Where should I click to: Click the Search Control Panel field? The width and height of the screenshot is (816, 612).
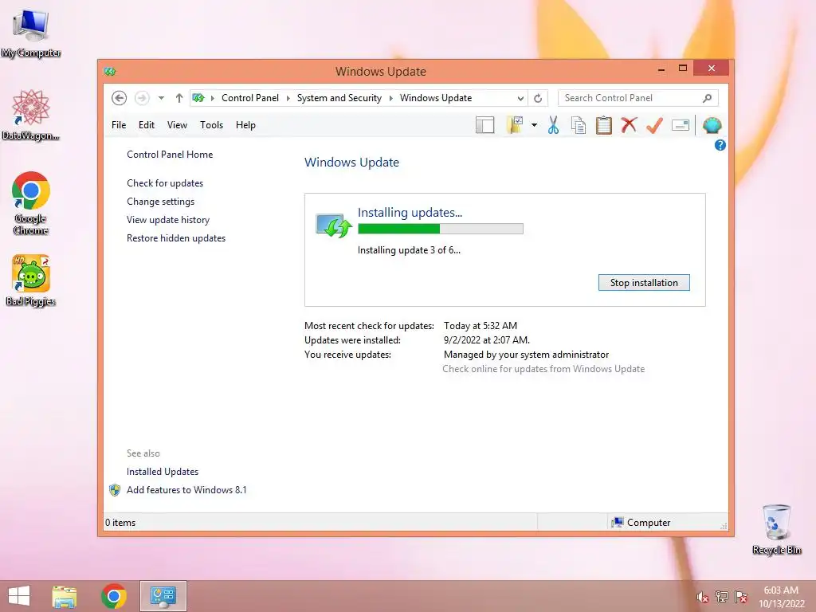click(638, 98)
